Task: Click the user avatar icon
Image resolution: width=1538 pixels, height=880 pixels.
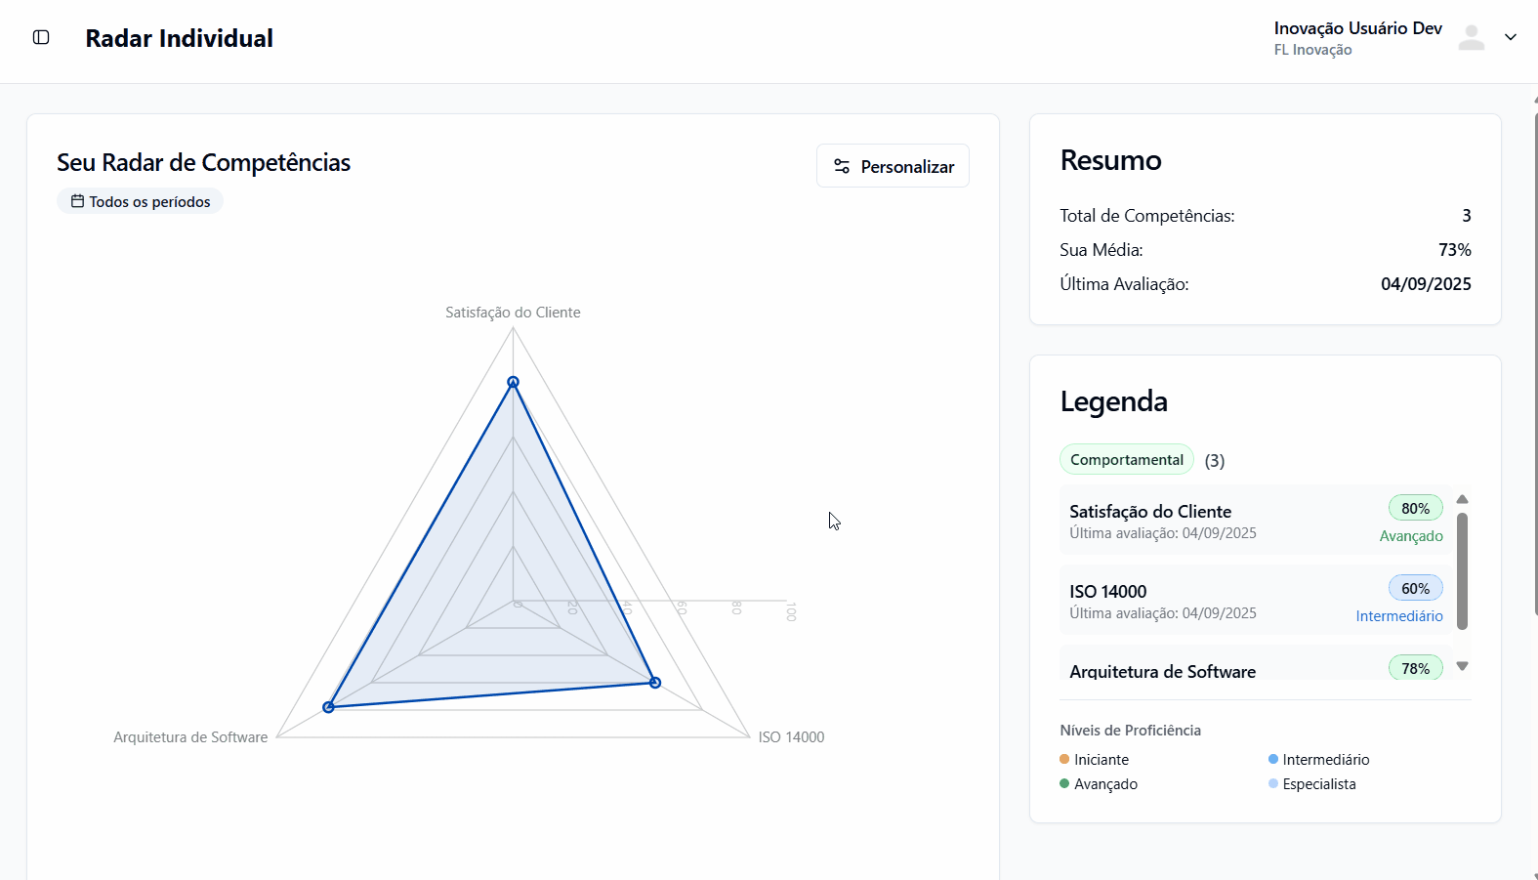Action: 1471,38
